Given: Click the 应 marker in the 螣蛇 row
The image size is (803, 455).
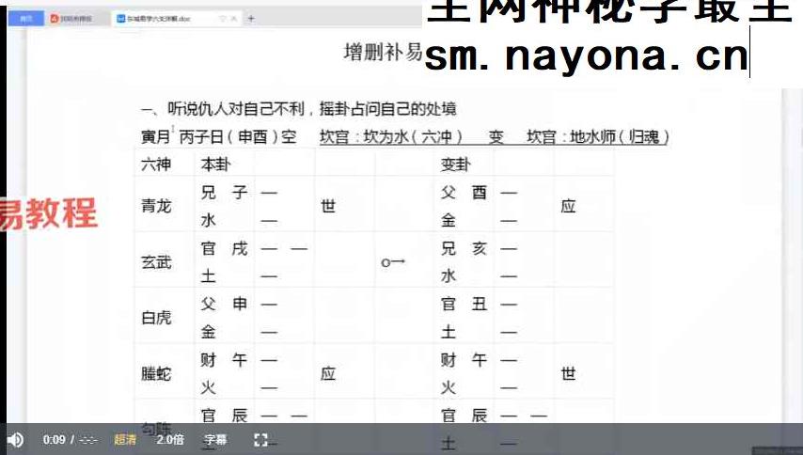Looking at the screenshot, I should click(x=328, y=373).
